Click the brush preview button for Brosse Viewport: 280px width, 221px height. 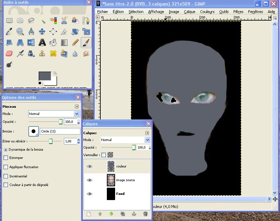34,131
